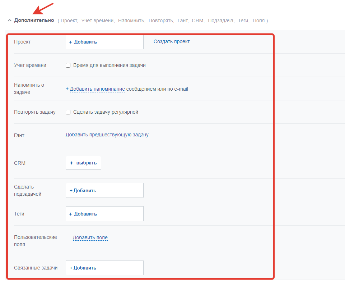This screenshot has width=345, height=281.
Task: Click the Напомнить о задаче label
Action: [x=29, y=89]
